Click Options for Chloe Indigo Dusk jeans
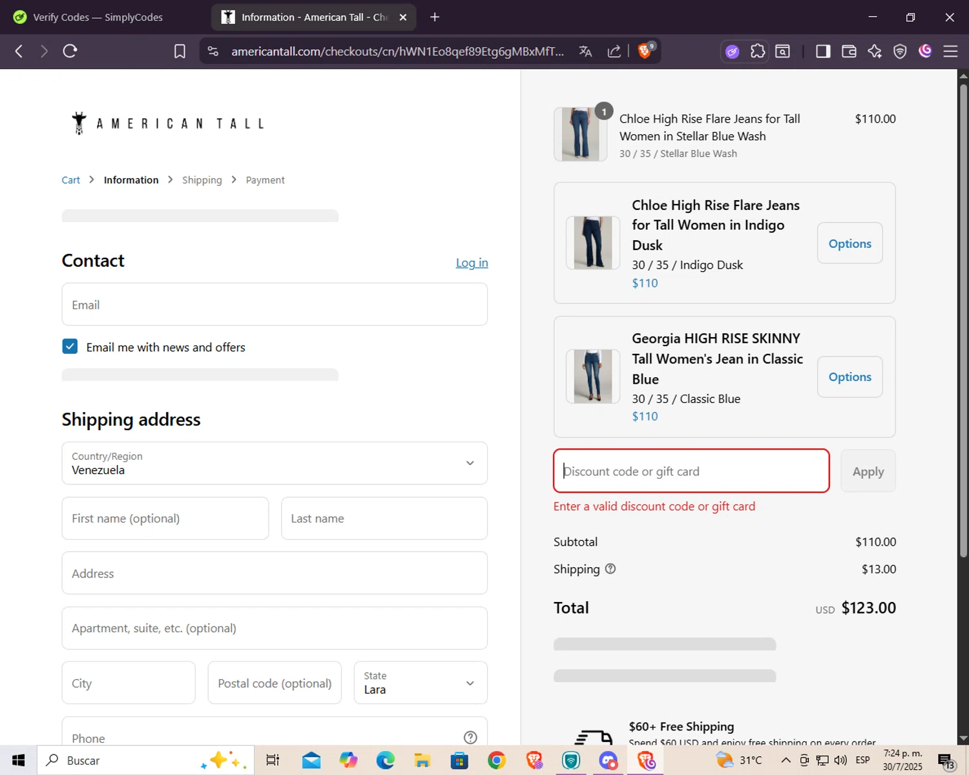969x775 pixels. [x=849, y=243]
